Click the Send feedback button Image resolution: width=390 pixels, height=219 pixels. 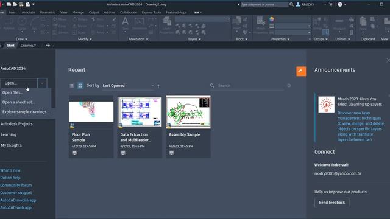(331, 203)
